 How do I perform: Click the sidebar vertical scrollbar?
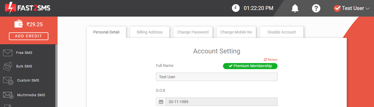click(x=56, y=75)
